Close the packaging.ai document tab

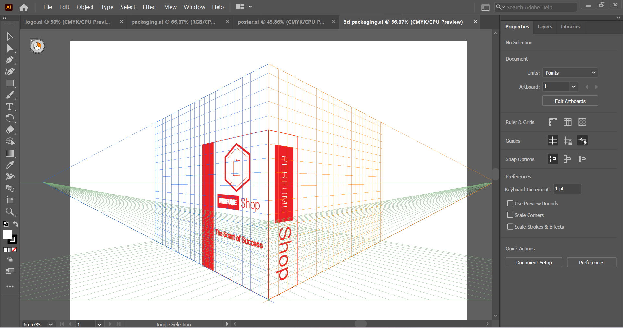coord(228,22)
